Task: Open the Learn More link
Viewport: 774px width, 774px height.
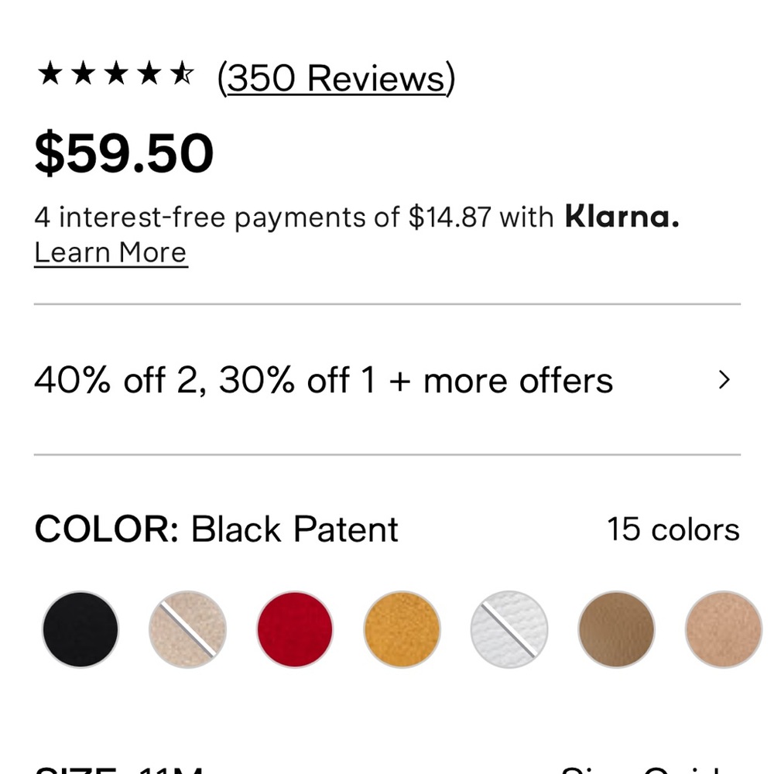Action: point(111,253)
